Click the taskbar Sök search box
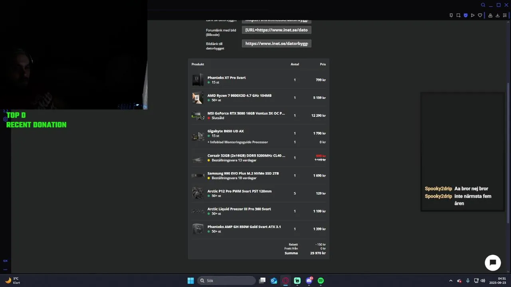 pyautogui.click(x=226, y=281)
